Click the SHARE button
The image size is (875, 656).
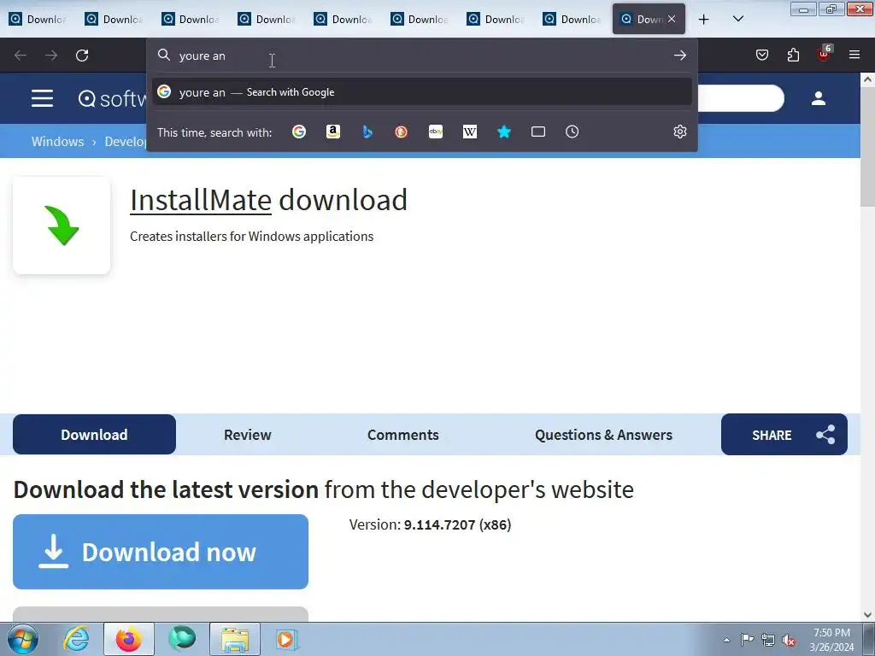click(784, 435)
